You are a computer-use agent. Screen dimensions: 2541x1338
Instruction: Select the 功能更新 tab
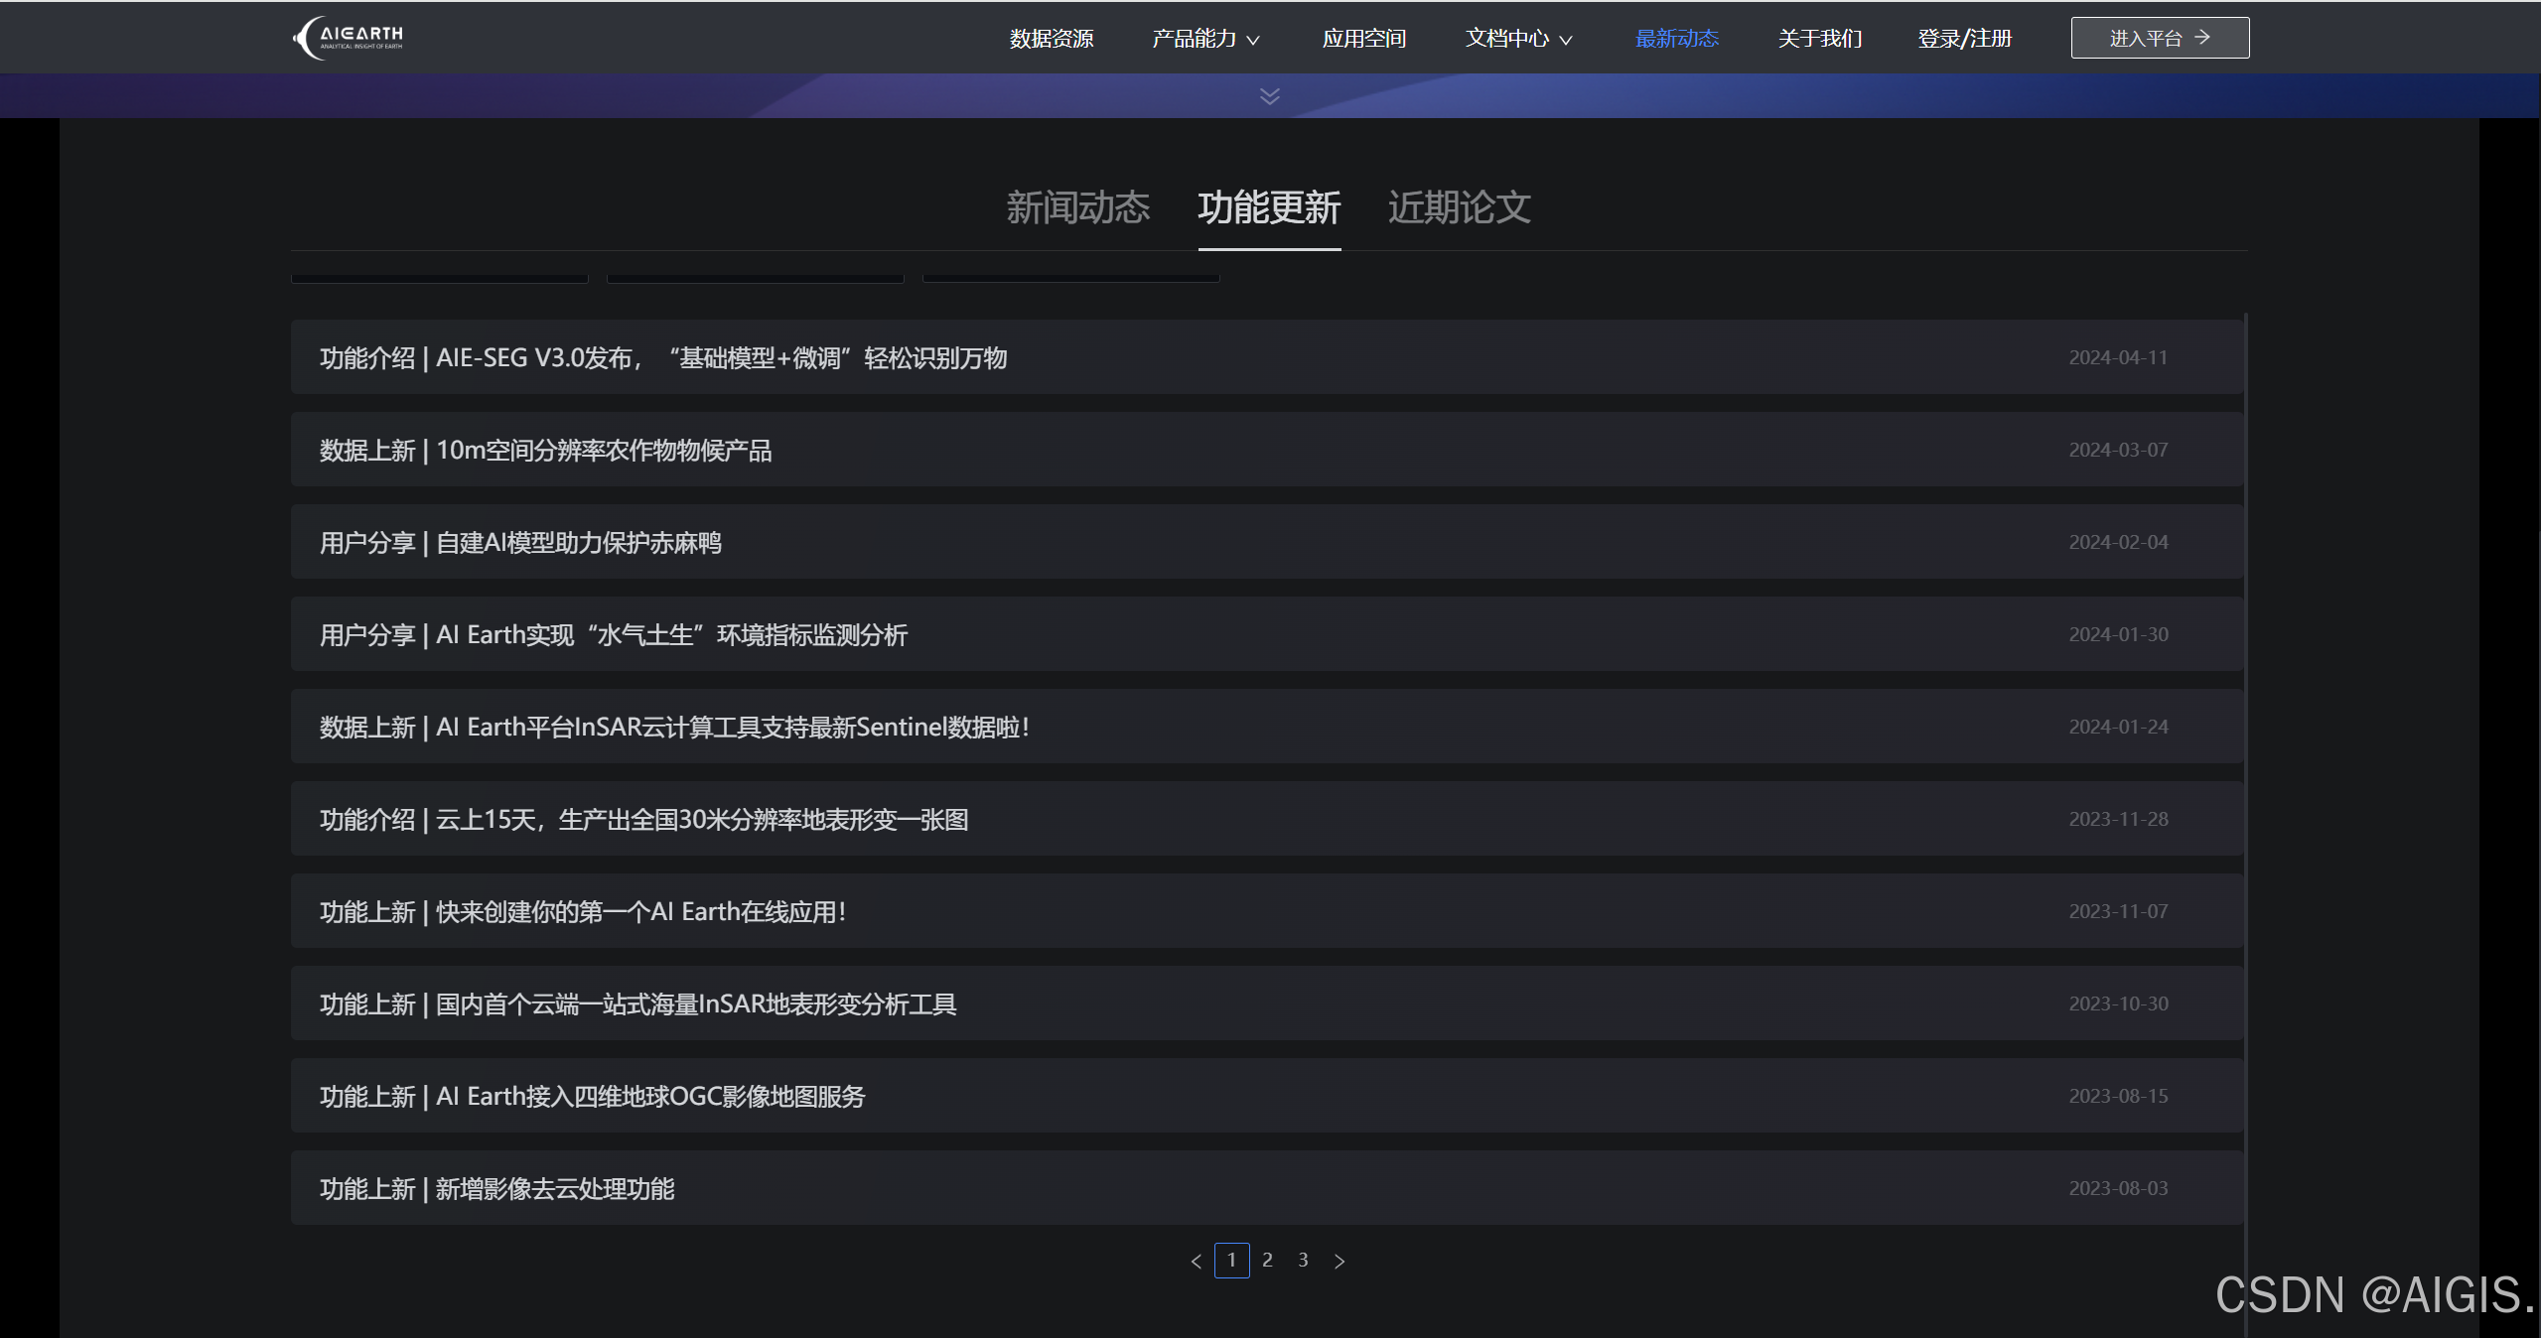pyautogui.click(x=1268, y=207)
